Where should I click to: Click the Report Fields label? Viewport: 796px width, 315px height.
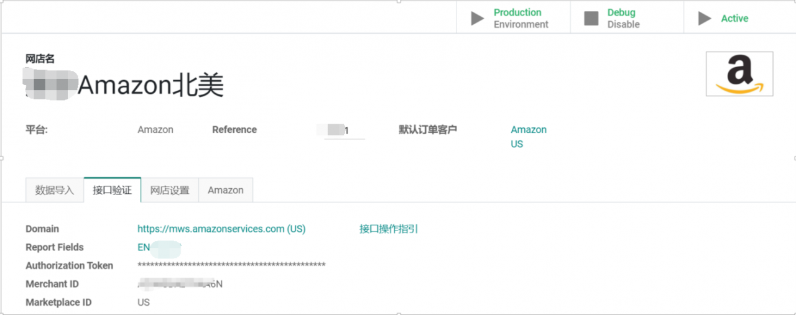(55, 247)
